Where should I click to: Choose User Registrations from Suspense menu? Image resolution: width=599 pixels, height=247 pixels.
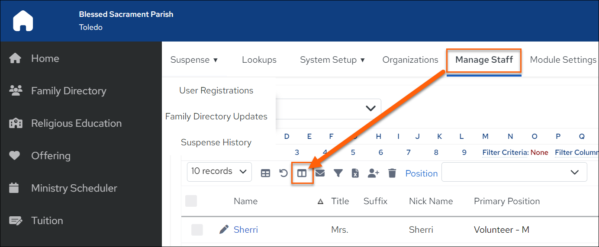pyautogui.click(x=216, y=90)
